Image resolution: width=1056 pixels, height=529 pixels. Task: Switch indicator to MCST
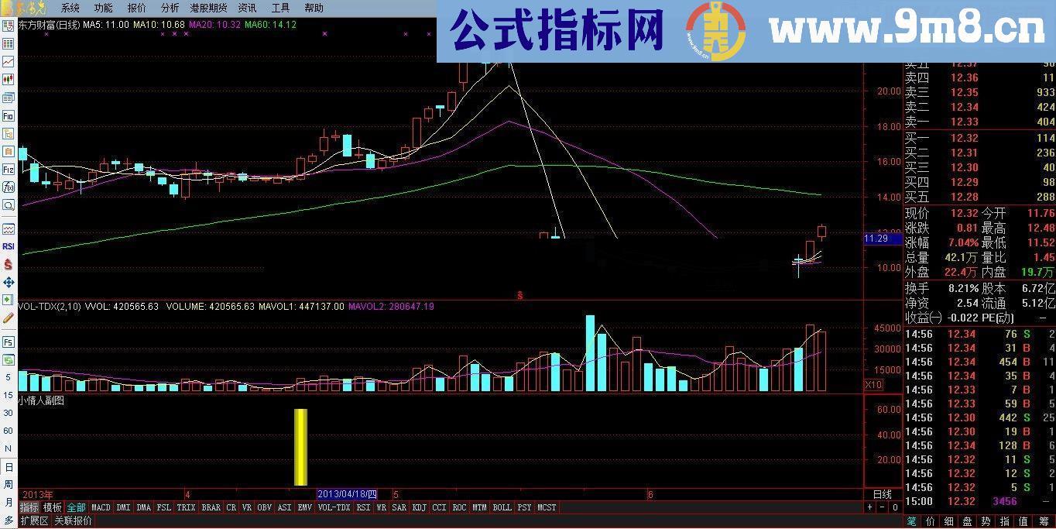point(547,507)
